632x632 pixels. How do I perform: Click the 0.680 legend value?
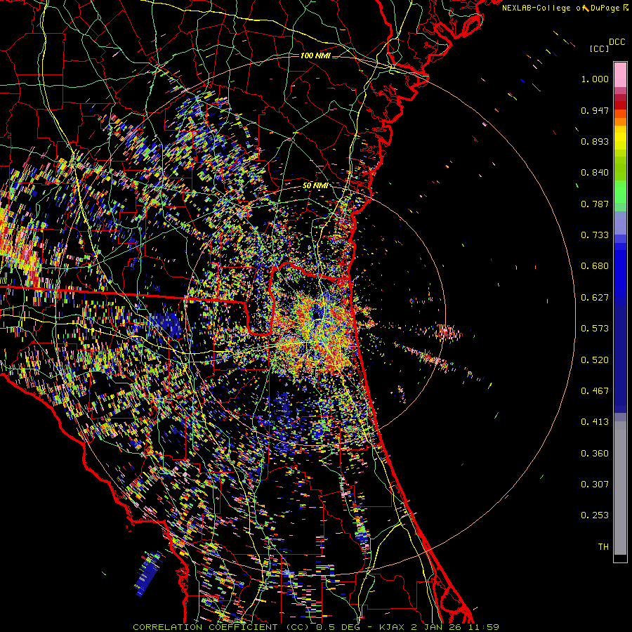point(595,266)
